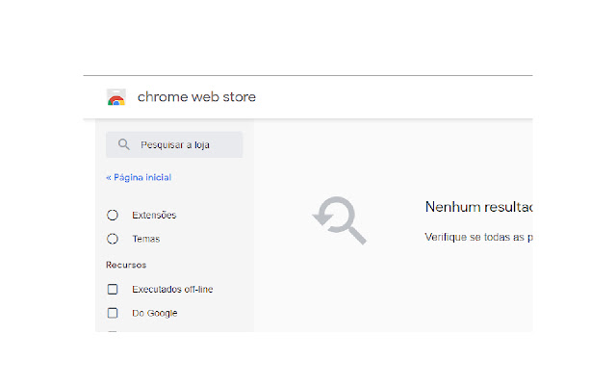
Task: Click the empty header bar right of the title
Action: [404, 97]
